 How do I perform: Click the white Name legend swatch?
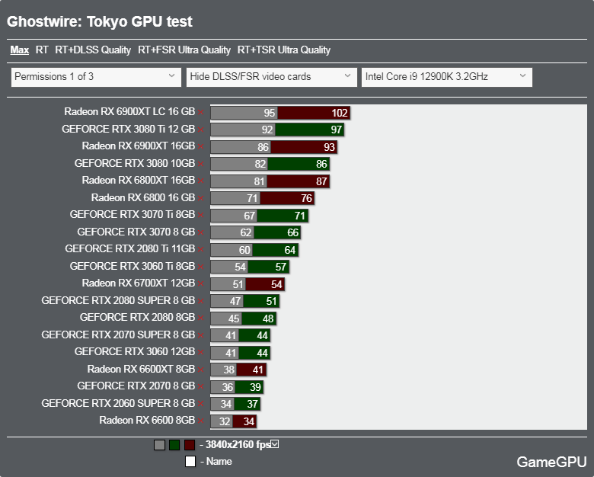click(x=190, y=462)
